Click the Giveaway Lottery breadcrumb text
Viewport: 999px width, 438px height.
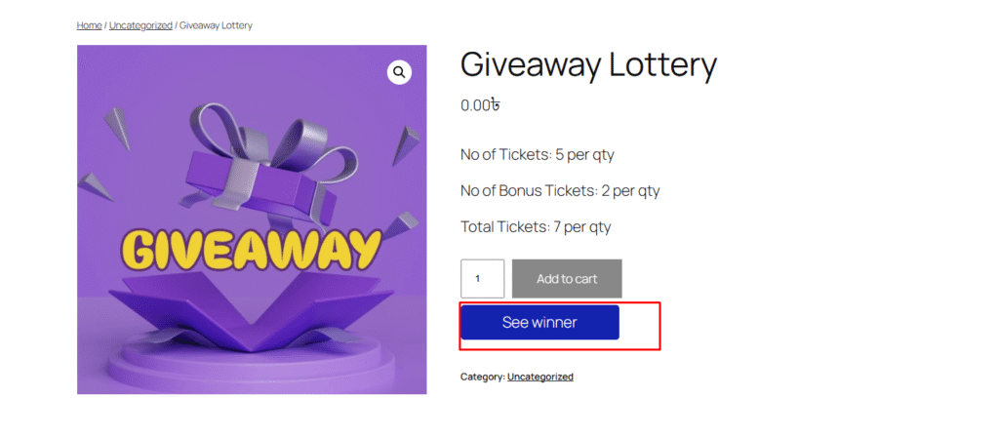click(x=216, y=25)
